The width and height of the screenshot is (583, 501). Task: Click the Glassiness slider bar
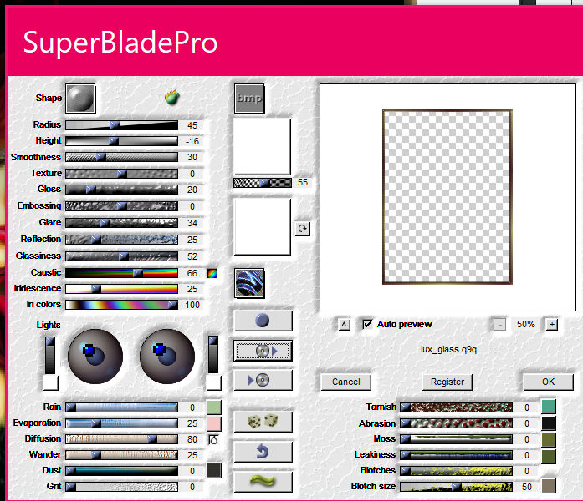121,256
